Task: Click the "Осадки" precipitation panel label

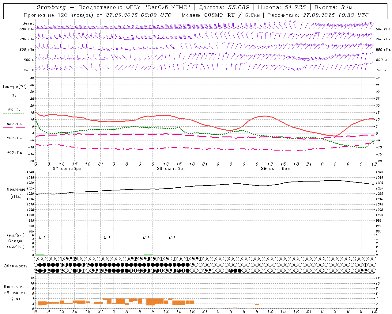Action: pos(16,241)
